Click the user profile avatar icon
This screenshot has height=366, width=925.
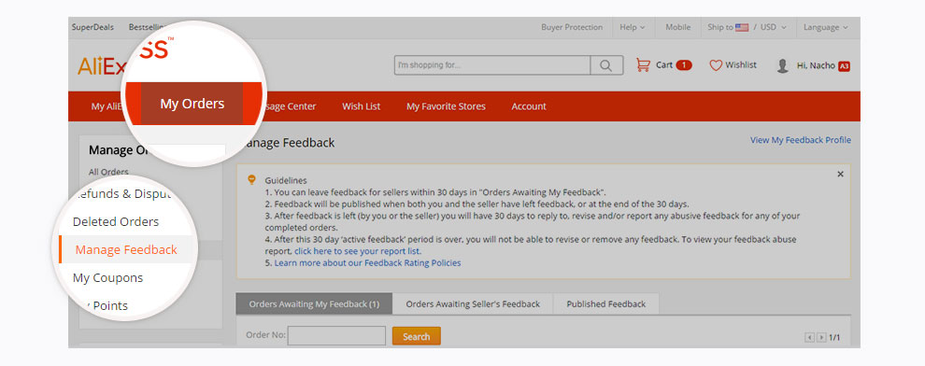[x=783, y=65]
